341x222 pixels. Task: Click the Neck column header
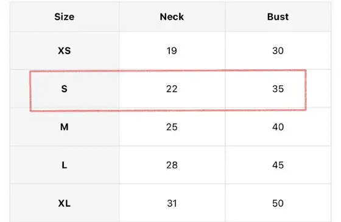[x=172, y=17]
